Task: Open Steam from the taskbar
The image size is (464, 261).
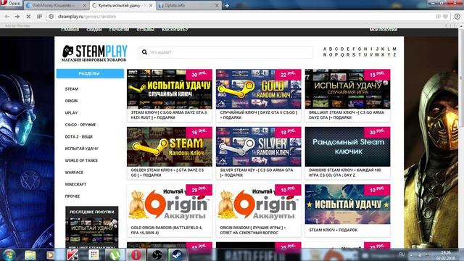Action: point(178,254)
